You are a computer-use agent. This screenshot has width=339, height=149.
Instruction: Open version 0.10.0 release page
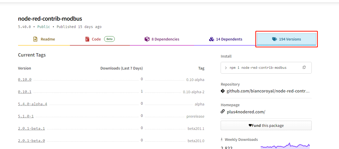tap(24, 79)
